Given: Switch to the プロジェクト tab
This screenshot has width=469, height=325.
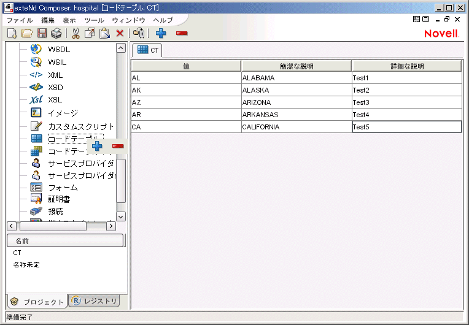Looking at the screenshot, I should click(37, 302).
